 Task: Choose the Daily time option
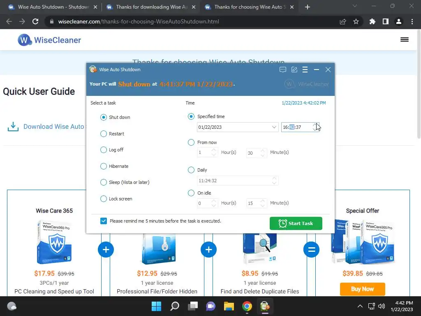coord(191,170)
